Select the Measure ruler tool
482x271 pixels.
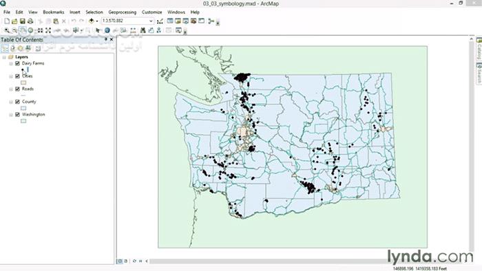(133, 30)
